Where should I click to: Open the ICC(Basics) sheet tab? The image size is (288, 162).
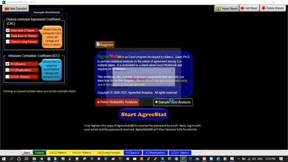[x=133, y=153]
